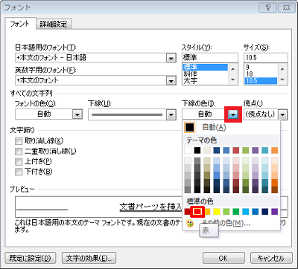Pick aqua theme color in top row
Image resolution: width=298 pixels, height=269 pixels.
pos(265,150)
